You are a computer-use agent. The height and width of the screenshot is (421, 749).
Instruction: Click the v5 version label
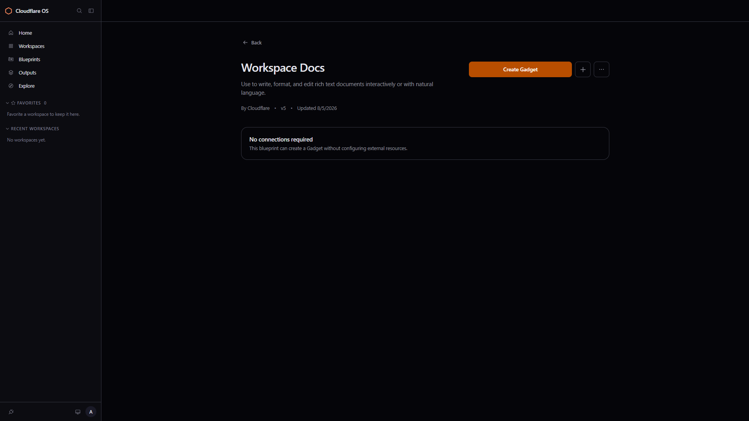(x=283, y=108)
